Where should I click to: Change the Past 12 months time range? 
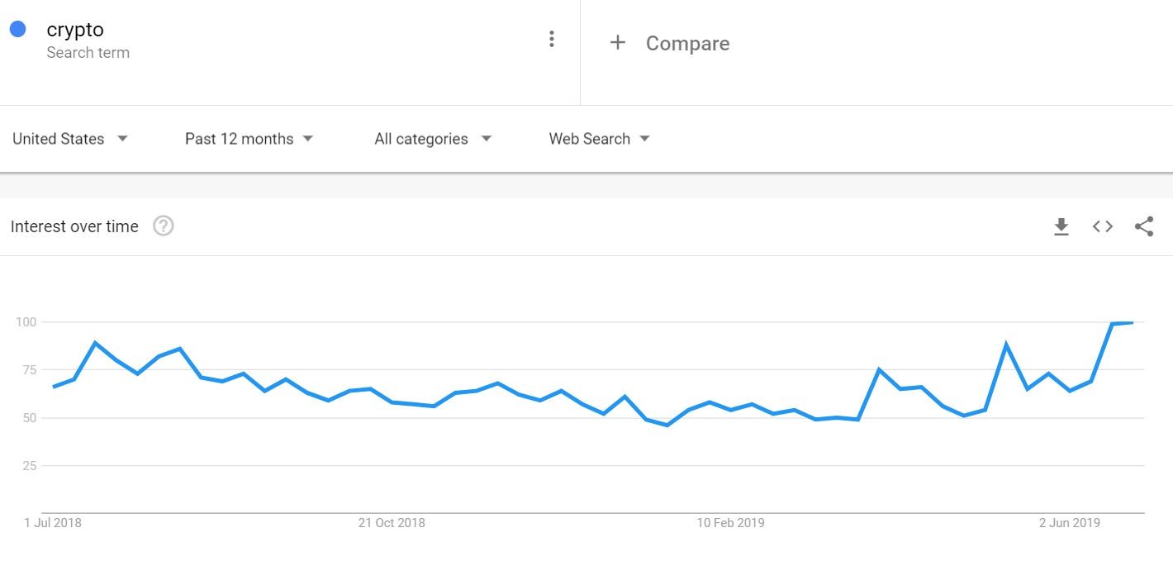pyautogui.click(x=249, y=139)
